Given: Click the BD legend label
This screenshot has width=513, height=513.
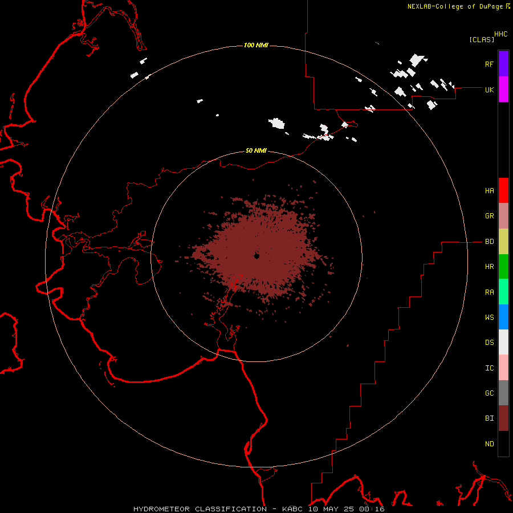Looking at the screenshot, I should (489, 242).
